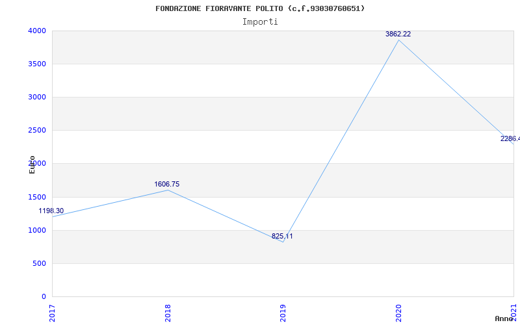Click the 2019 x-axis year label
This screenshot has width=520, height=325.
283,313
